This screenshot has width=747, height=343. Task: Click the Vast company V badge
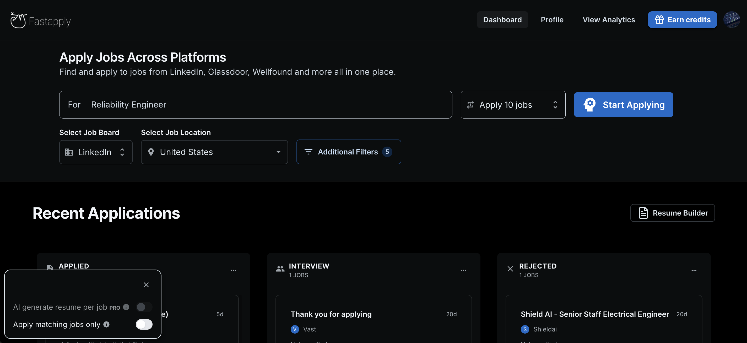pyautogui.click(x=295, y=329)
